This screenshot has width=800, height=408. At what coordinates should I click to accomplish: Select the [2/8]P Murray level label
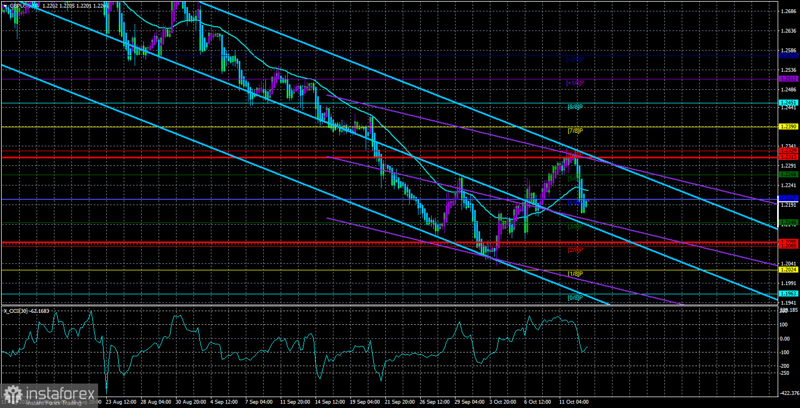575,250
